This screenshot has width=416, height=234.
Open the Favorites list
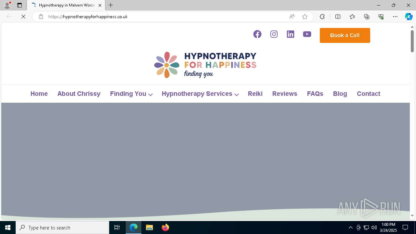click(x=352, y=17)
